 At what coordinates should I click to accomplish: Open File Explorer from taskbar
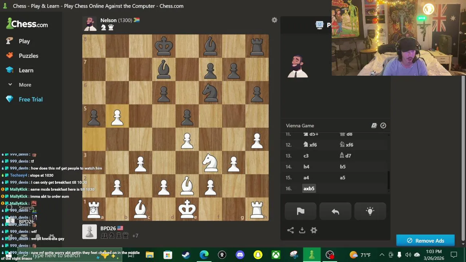(x=150, y=255)
